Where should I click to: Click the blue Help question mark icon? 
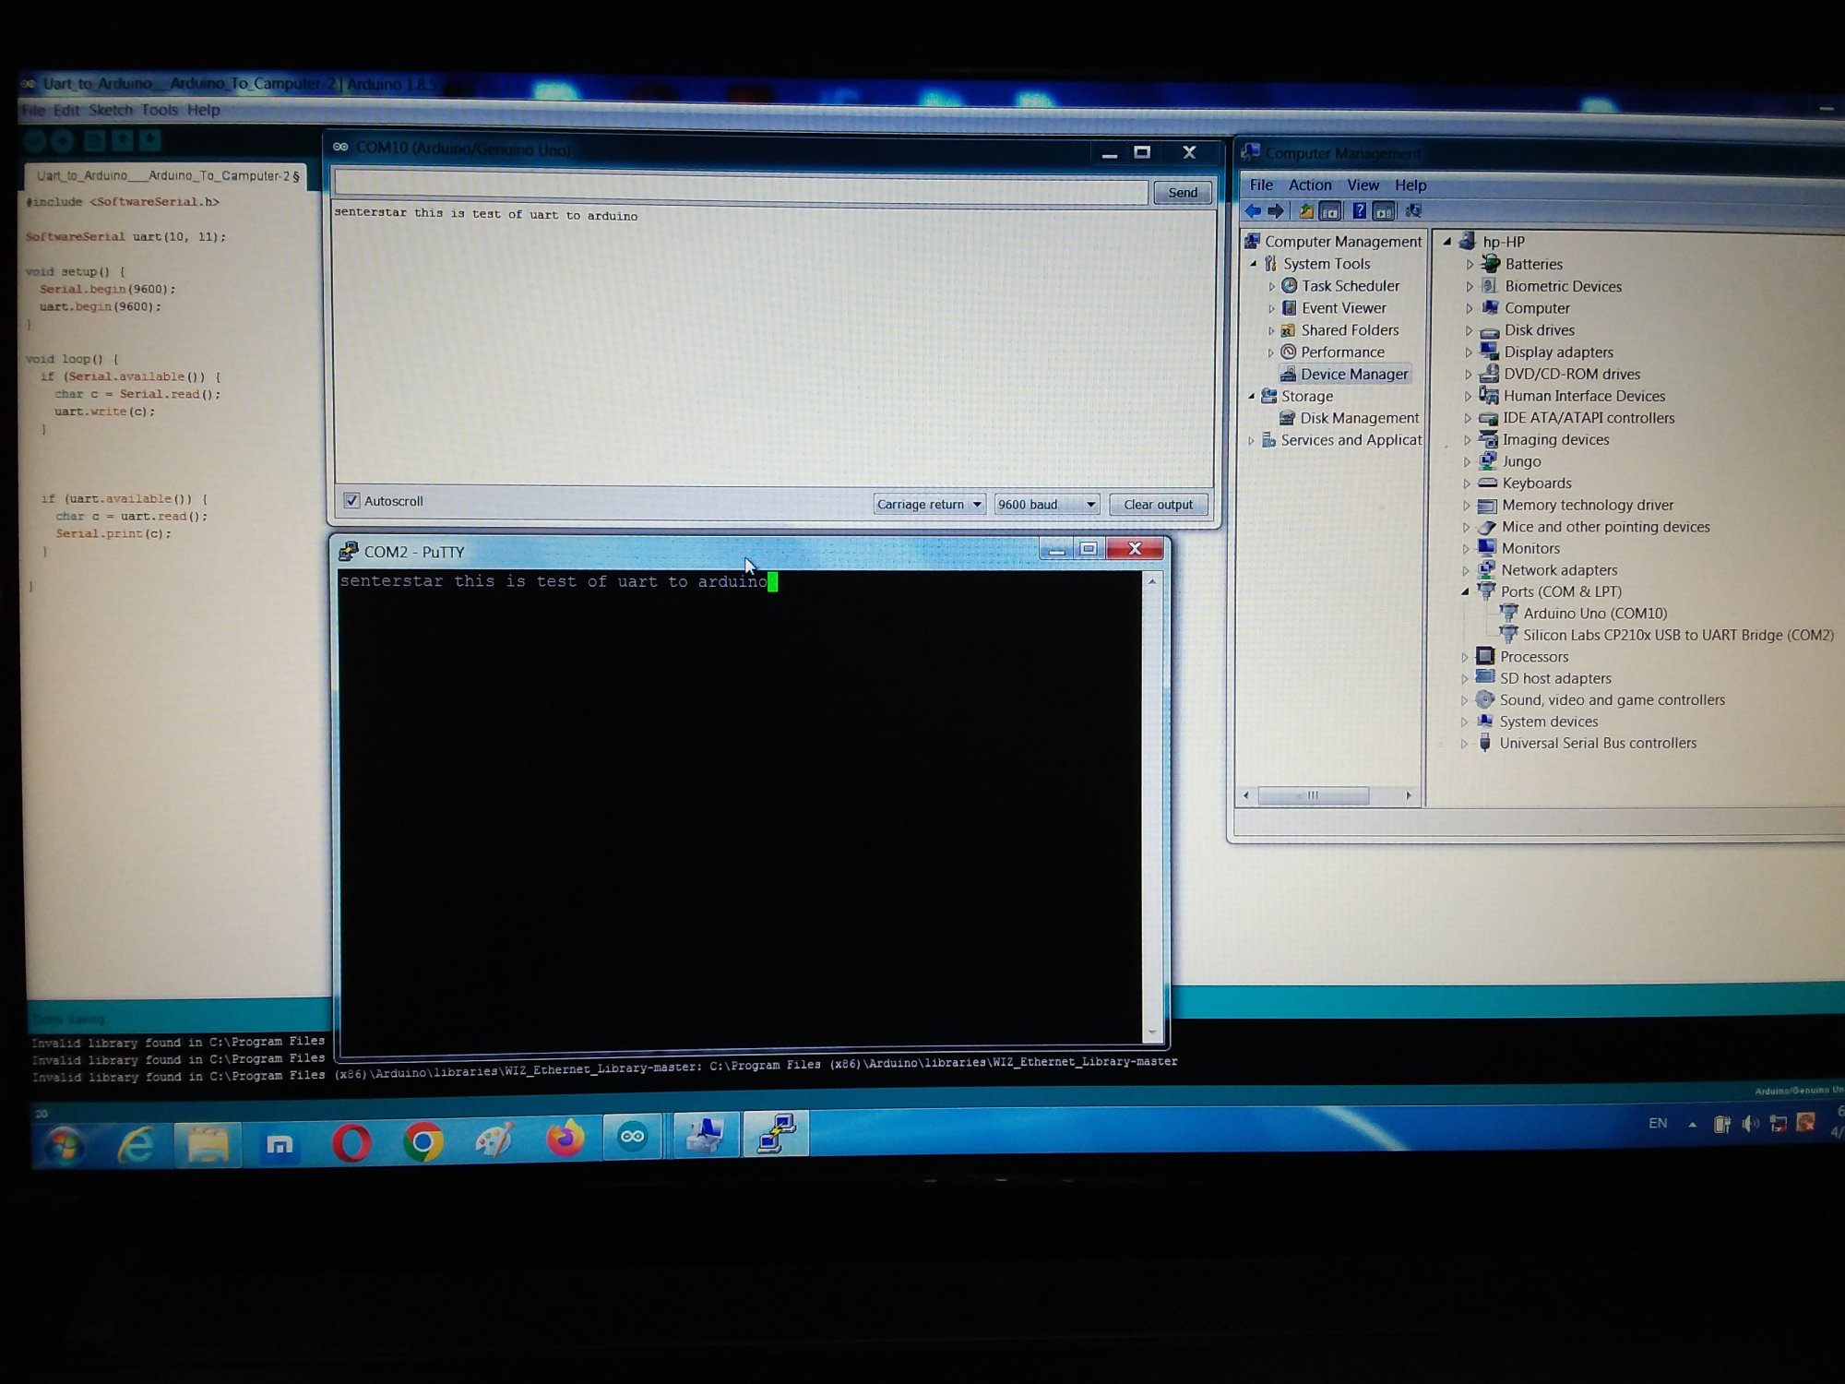click(1359, 211)
